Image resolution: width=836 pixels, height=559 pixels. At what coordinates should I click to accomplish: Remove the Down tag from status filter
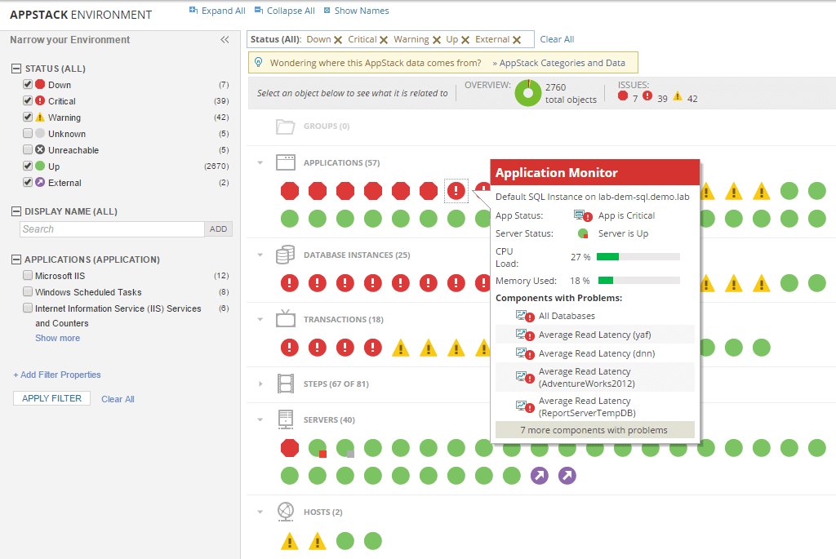pos(338,40)
